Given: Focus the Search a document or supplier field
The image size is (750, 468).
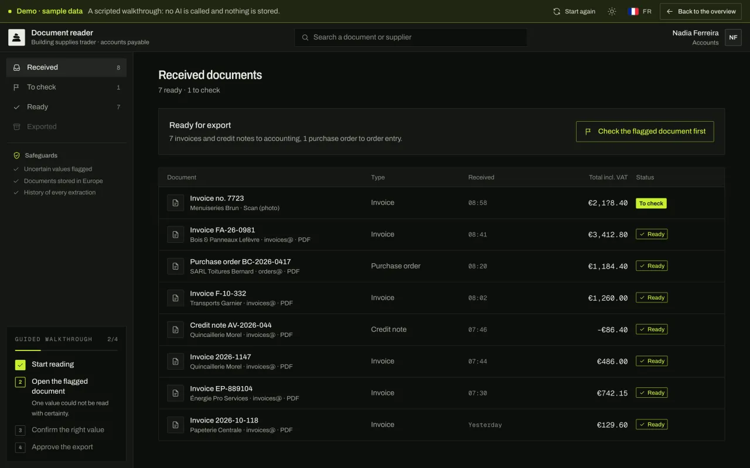Looking at the screenshot, I should pyautogui.click(x=411, y=37).
